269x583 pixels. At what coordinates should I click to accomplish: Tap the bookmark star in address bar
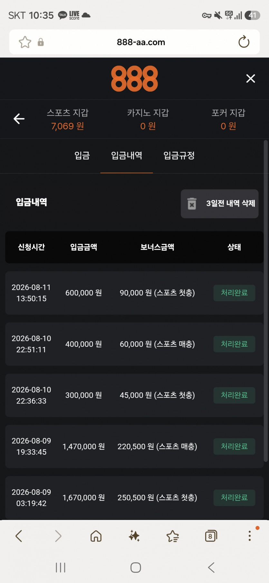coord(25,42)
